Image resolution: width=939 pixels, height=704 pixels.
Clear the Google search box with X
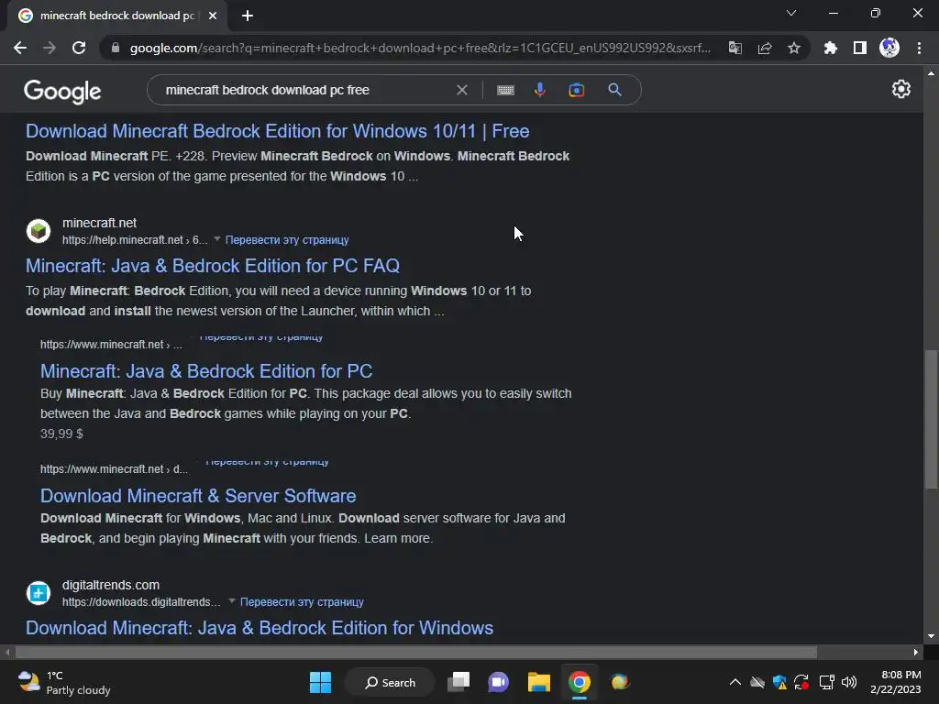(462, 90)
